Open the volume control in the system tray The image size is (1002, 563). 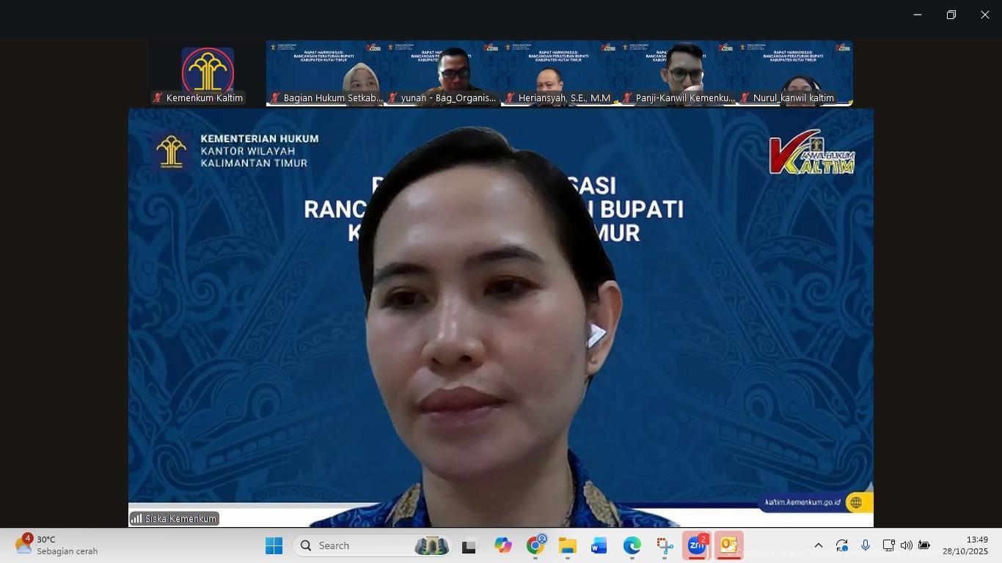click(x=907, y=545)
